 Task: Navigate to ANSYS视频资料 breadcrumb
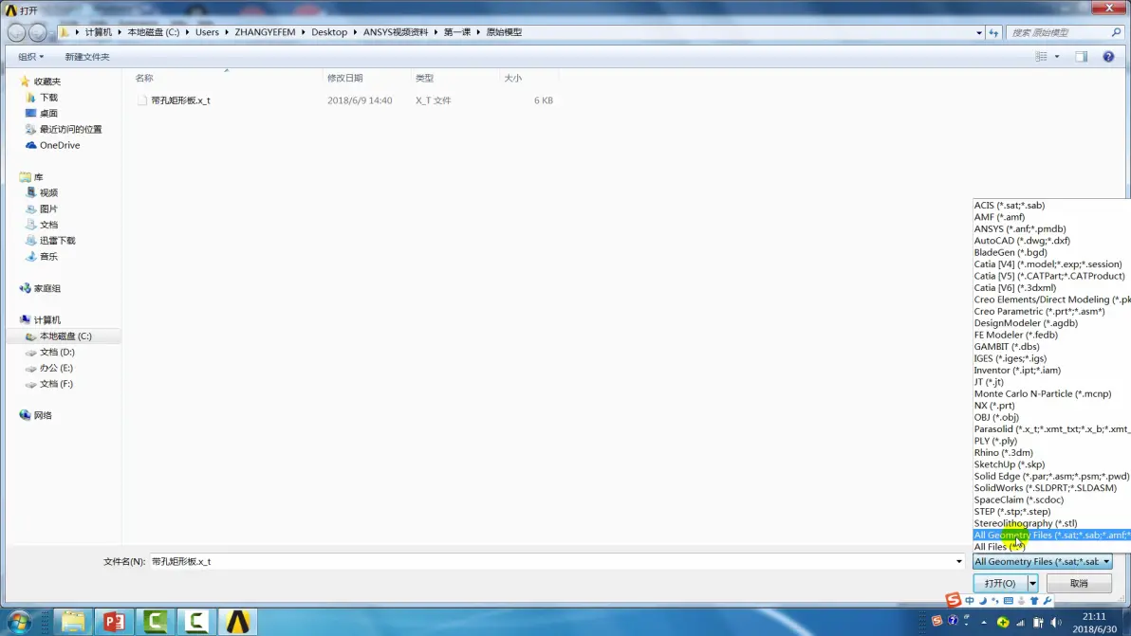click(396, 32)
